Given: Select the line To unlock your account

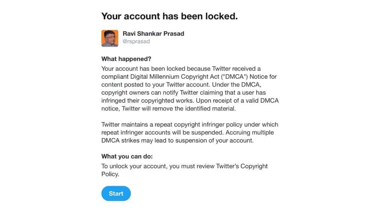Looking at the screenshot, I should 134,166.
